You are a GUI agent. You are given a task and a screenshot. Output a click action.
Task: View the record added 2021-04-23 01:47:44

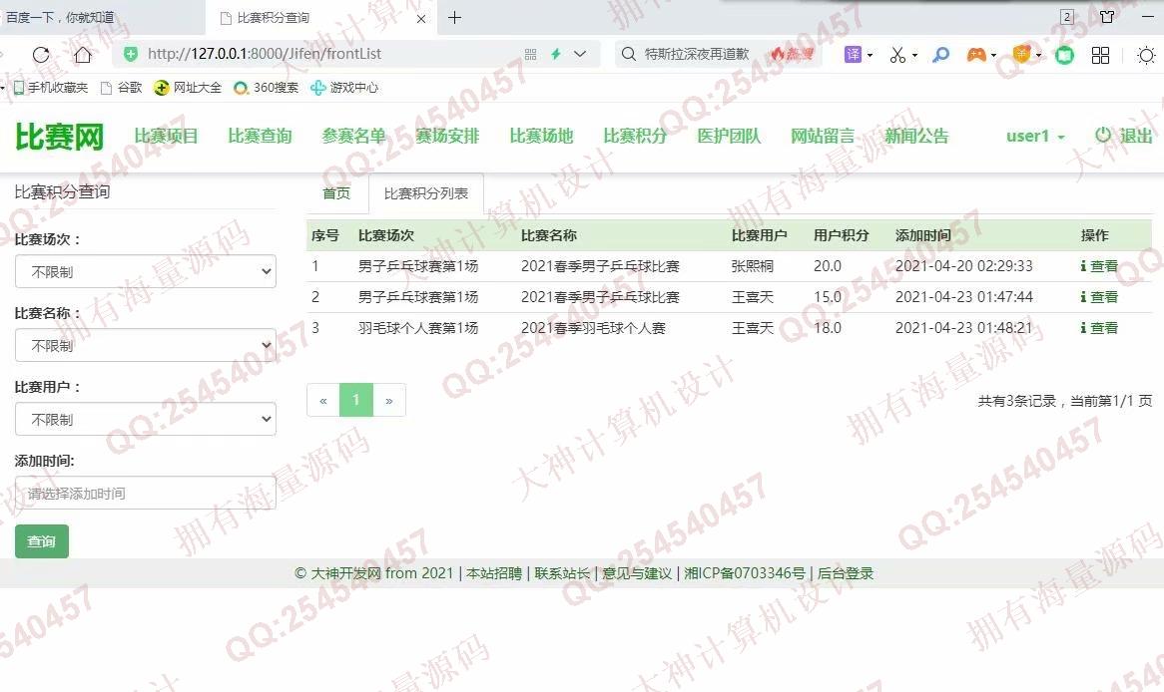(1099, 297)
